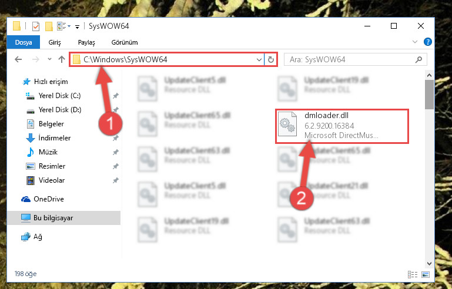The height and width of the screenshot is (289, 452).
Task: Open the Help question mark icon
Action: click(428, 42)
